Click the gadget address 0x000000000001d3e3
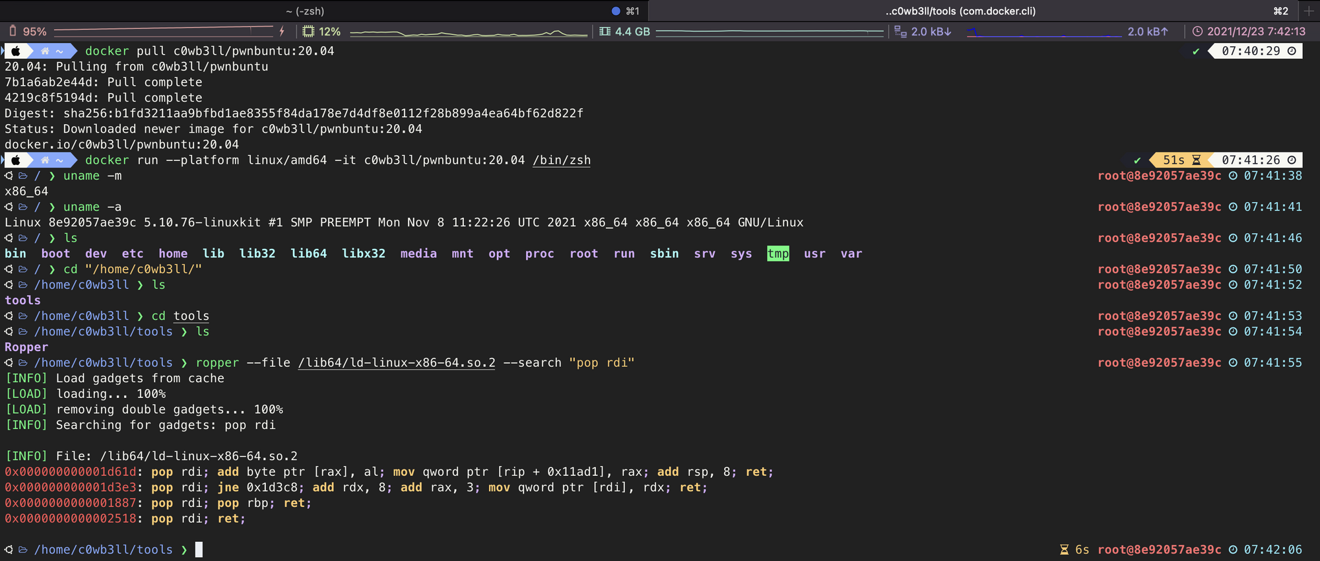1320x561 pixels. pos(71,487)
